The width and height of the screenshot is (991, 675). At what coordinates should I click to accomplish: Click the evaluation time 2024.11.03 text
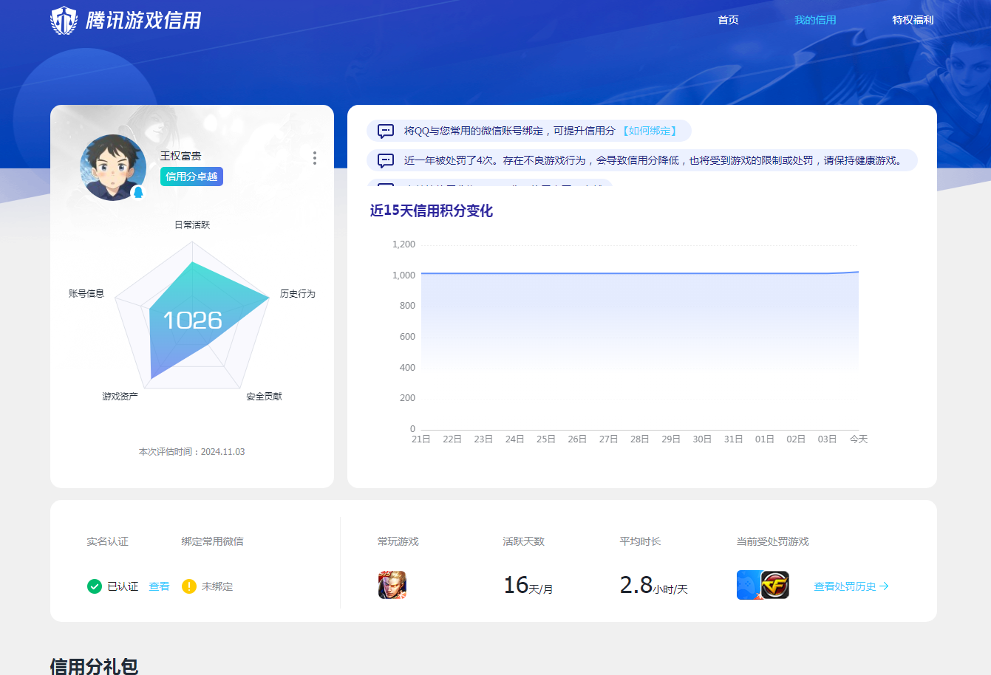click(x=192, y=452)
